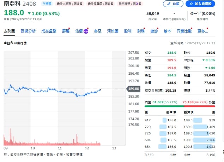Viewport: 224px width, 162px height.
Task: Open the 半導體 industry tag
Action: 46,3
